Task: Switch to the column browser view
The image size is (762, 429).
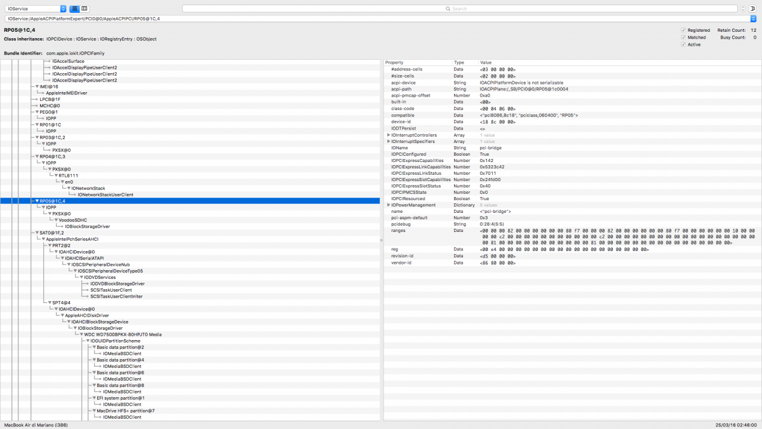Action: pyautogui.click(x=84, y=9)
